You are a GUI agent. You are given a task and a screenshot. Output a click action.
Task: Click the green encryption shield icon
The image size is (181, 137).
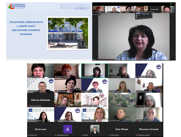pos(171,4)
